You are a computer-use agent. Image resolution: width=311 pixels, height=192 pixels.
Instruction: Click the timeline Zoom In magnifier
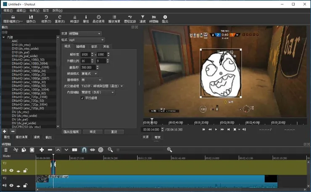tap(169, 150)
